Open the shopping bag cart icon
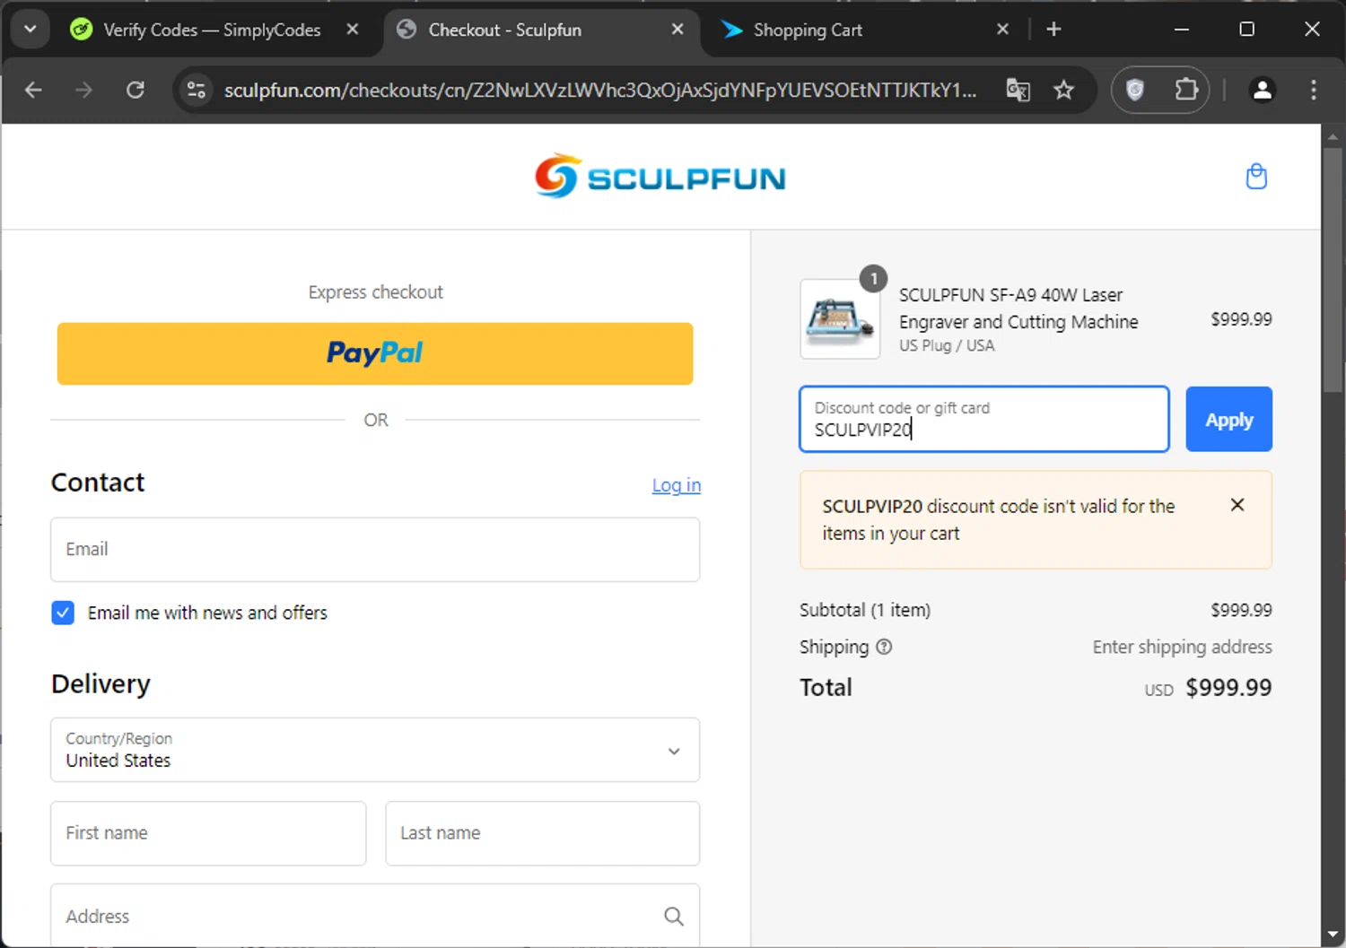Screen dimensions: 1346x948 coord(1256,176)
